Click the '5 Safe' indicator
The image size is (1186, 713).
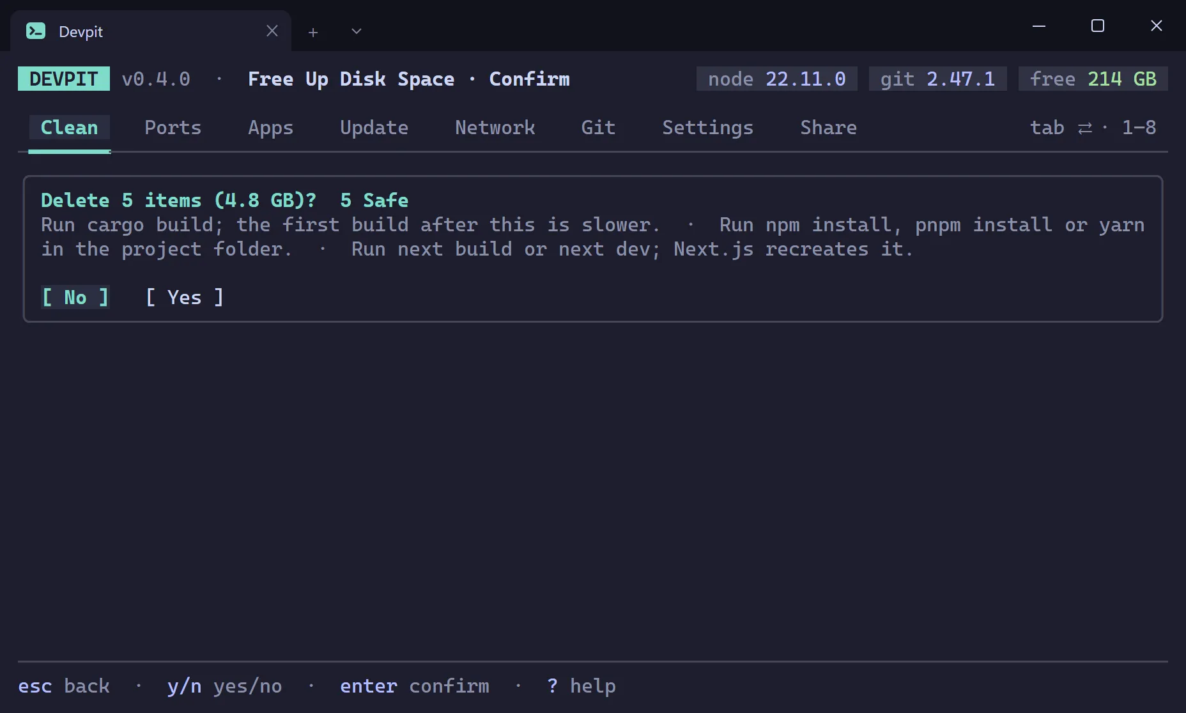pos(374,200)
